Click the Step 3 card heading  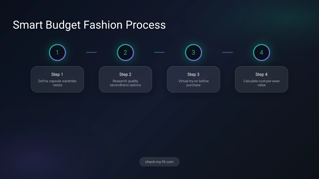coord(194,75)
